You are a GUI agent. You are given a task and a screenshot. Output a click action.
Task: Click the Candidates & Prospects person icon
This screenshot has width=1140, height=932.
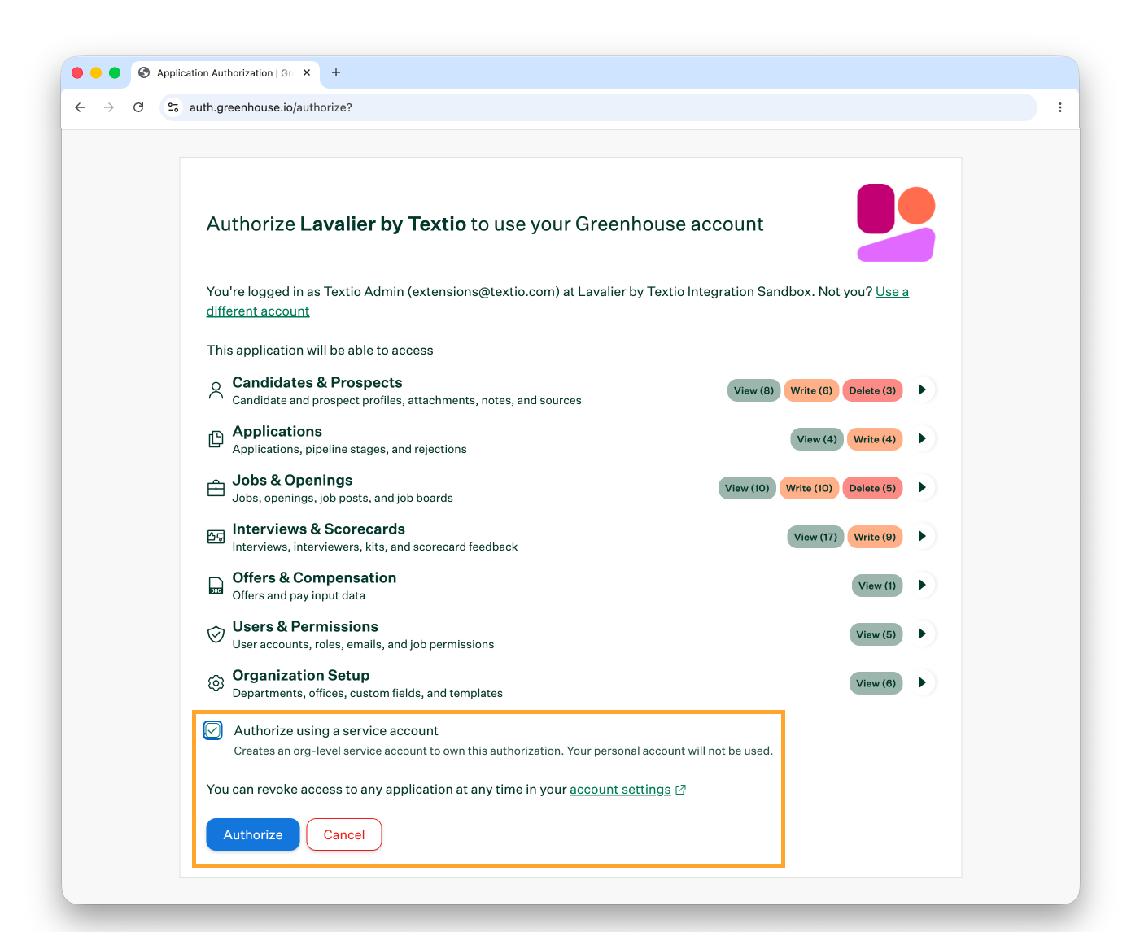coord(216,391)
